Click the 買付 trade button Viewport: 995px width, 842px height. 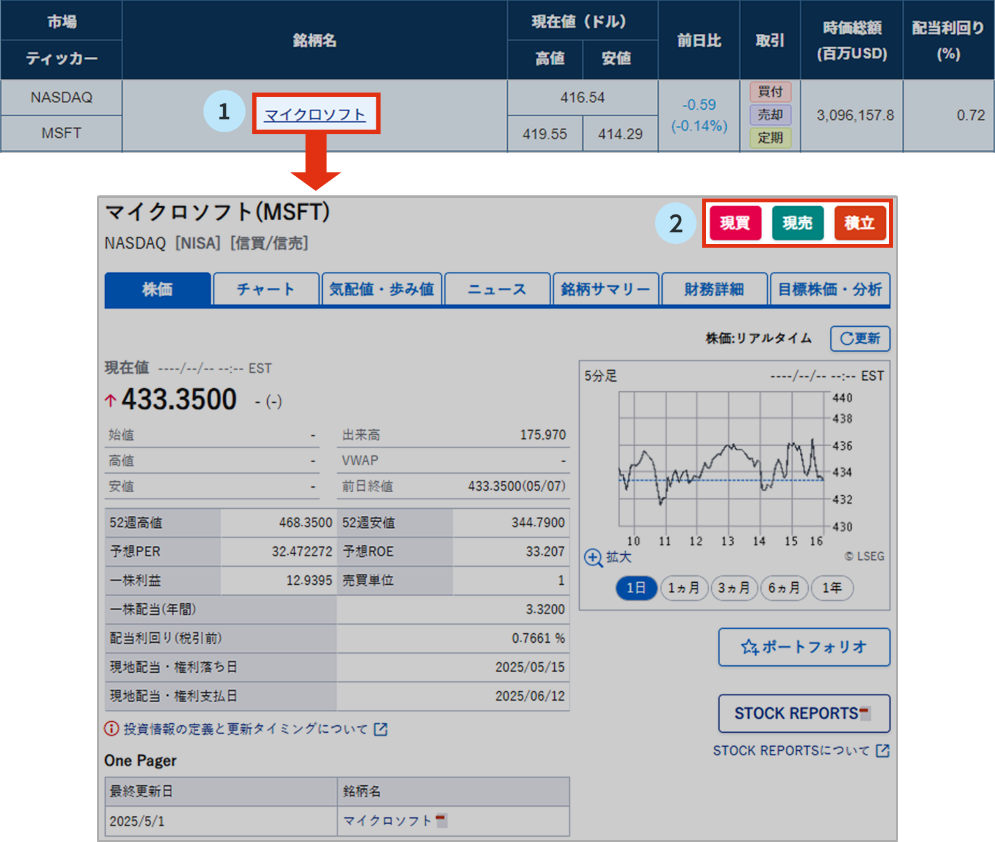pos(770,92)
